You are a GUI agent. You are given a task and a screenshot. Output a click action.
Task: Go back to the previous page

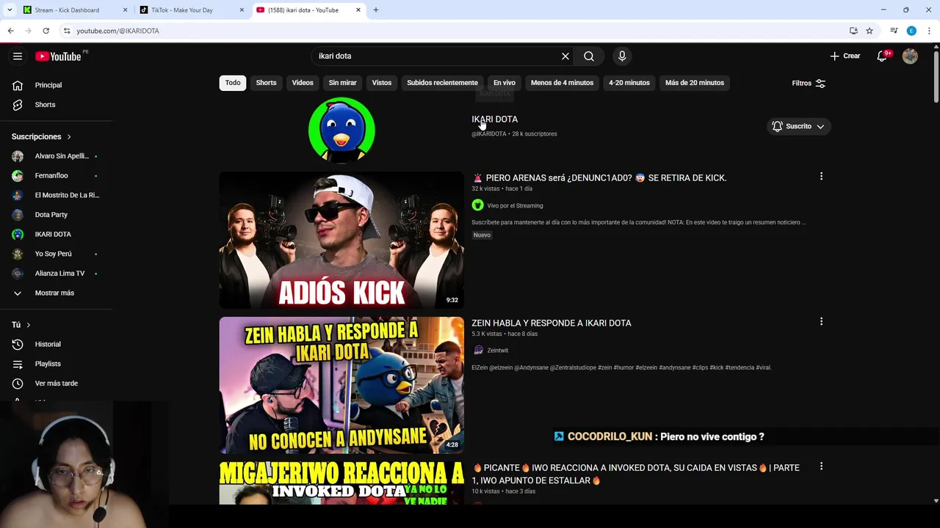click(x=10, y=31)
